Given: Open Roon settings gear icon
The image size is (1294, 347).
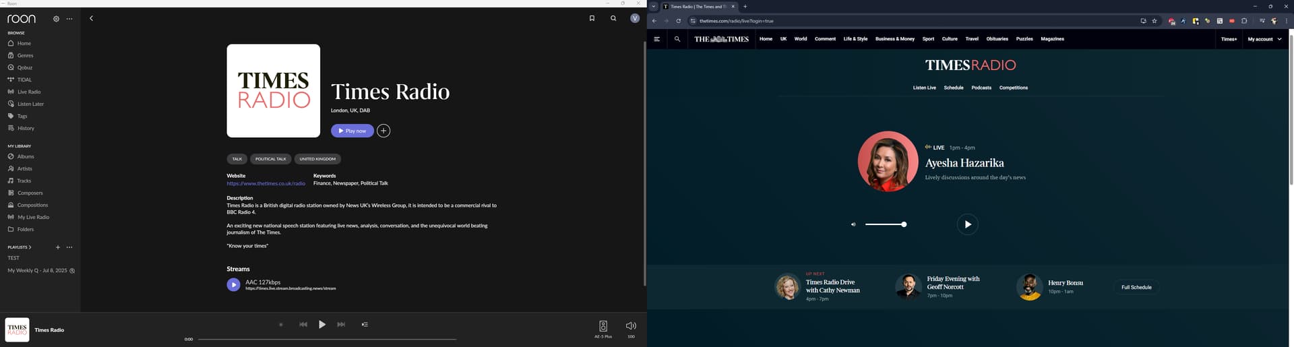Looking at the screenshot, I should click(56, 19).
